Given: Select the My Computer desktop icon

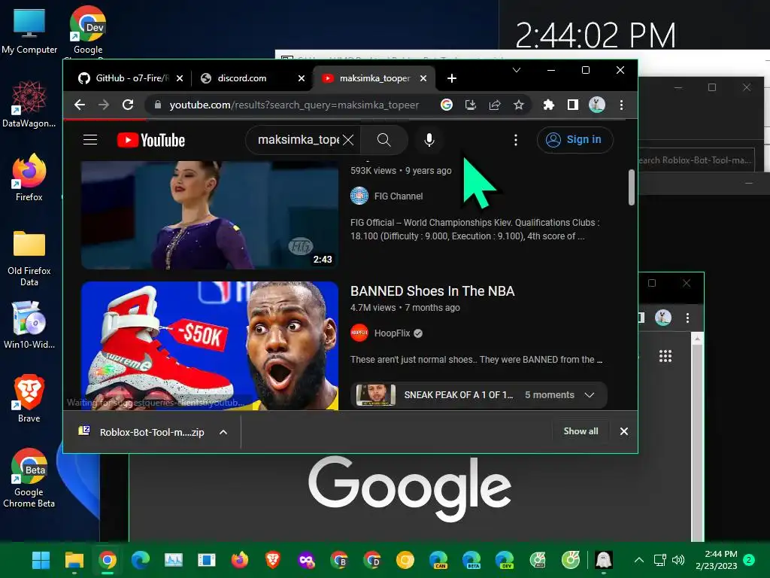Looking at the screenshot, I should pyautogui.click(x=29, y=32).
